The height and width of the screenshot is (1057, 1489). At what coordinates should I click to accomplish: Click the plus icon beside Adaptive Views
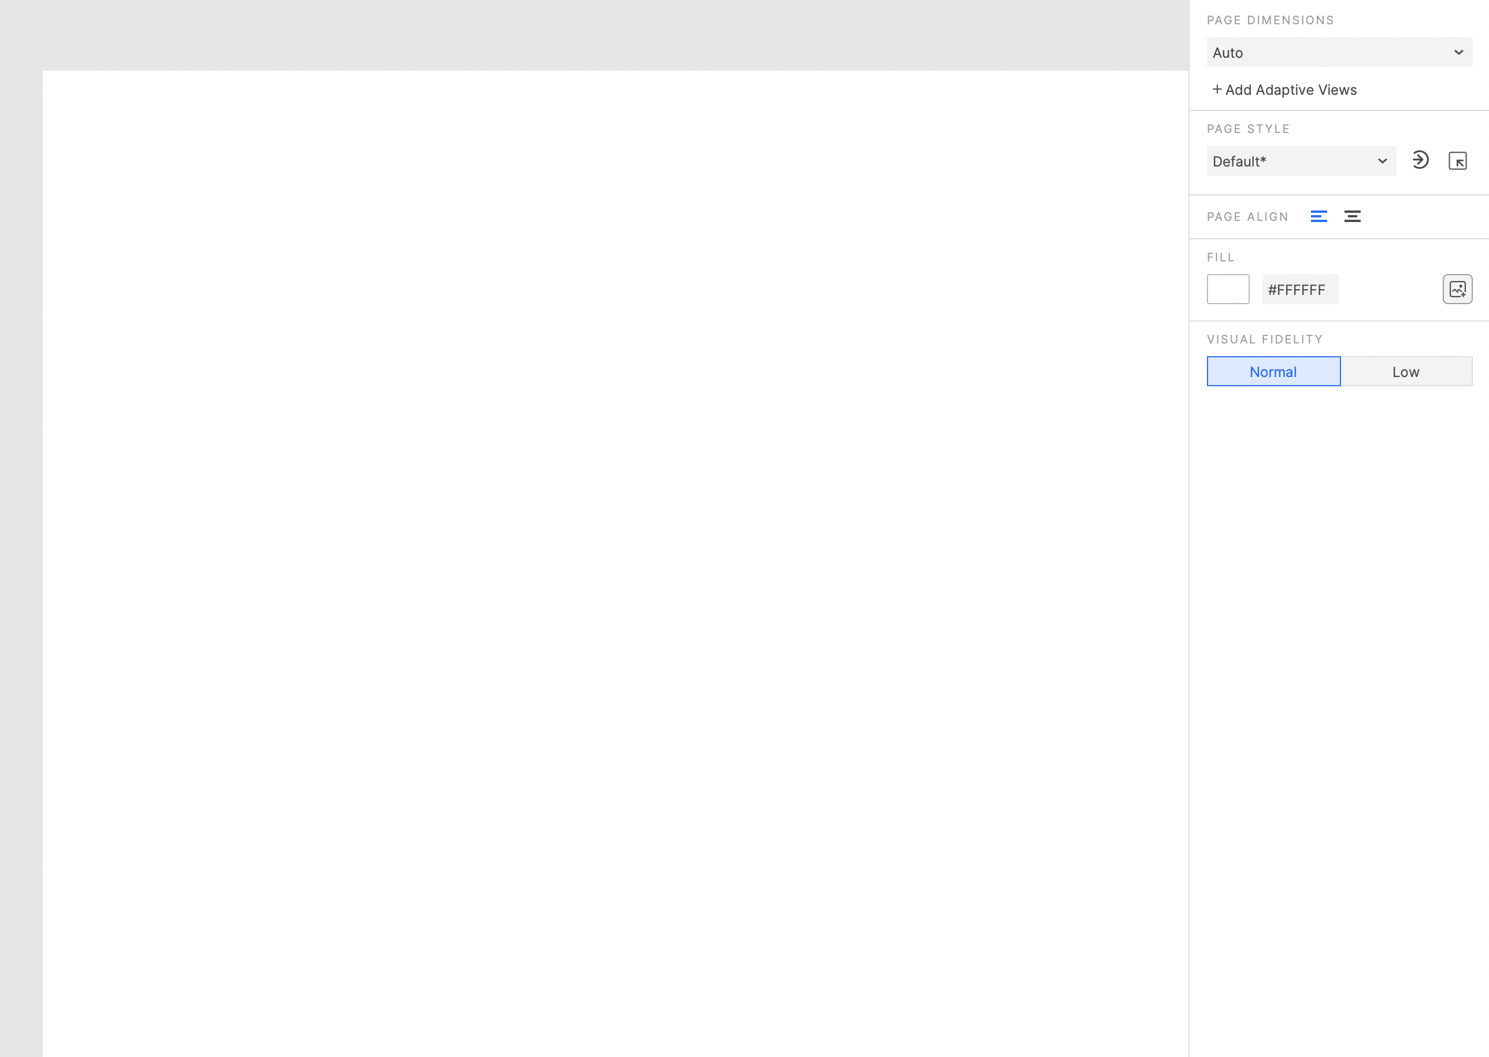[x=1216, y=89]
